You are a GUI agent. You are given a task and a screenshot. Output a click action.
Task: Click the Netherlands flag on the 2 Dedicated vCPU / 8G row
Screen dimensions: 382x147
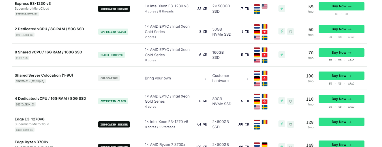point(257,26)
